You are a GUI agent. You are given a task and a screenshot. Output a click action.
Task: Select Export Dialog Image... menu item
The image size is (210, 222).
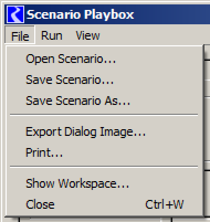104,132
